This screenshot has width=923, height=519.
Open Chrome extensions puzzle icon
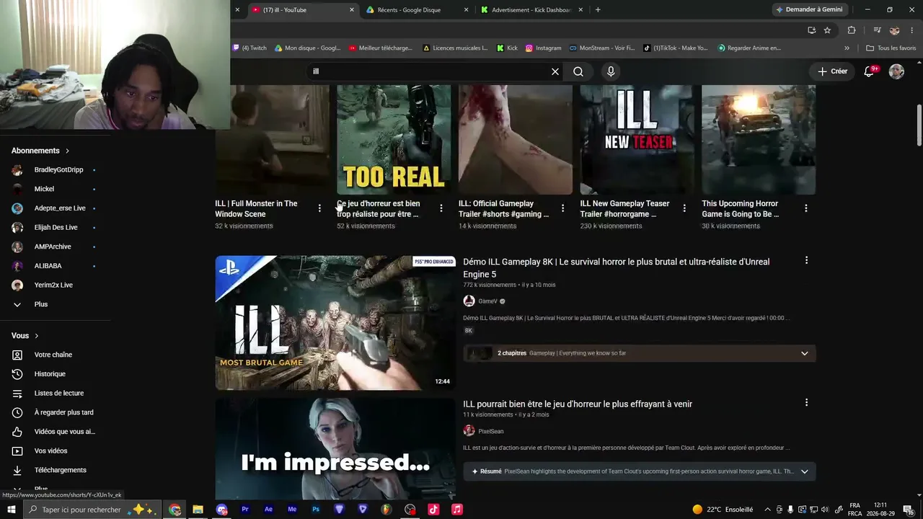pos(852,30)
